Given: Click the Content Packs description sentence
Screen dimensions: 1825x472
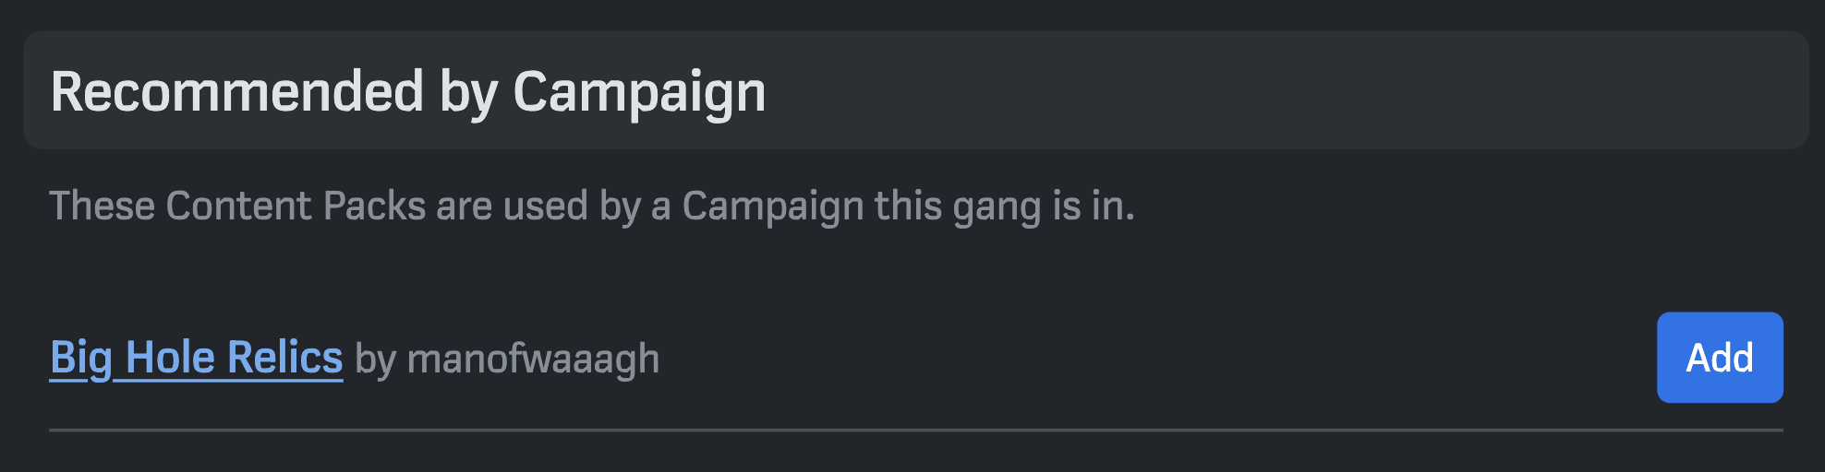Looking at the screenshot, I should (591, 206).
